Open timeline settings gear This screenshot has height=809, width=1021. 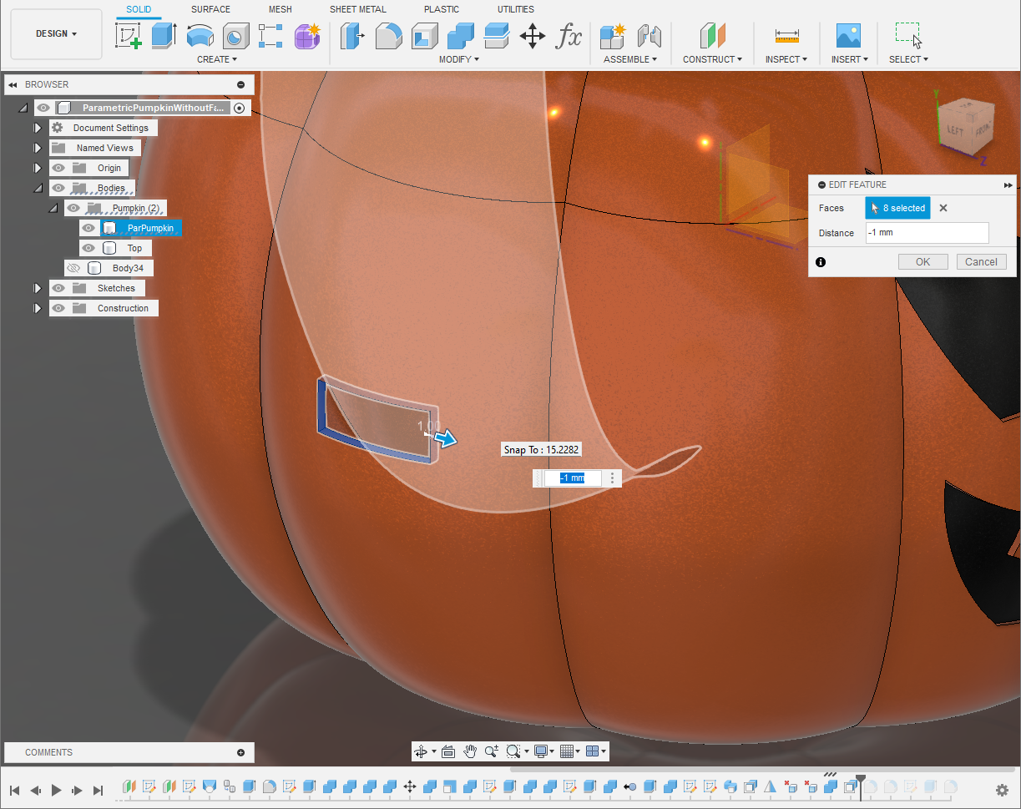1002,790
